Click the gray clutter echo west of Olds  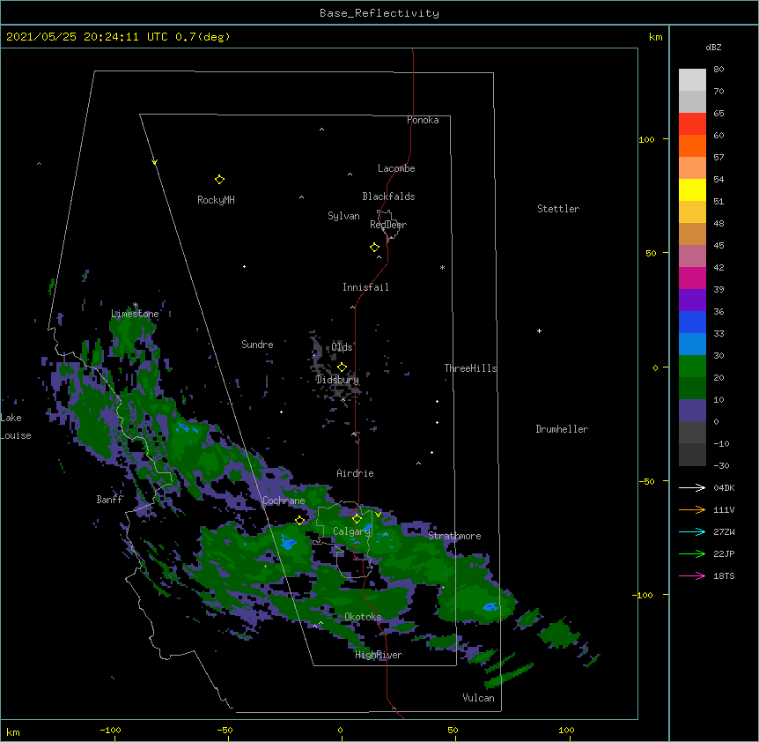tap(317, 351)
